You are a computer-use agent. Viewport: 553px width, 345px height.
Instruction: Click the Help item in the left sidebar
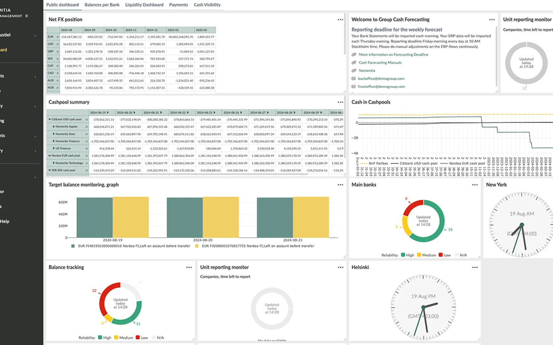5,221
